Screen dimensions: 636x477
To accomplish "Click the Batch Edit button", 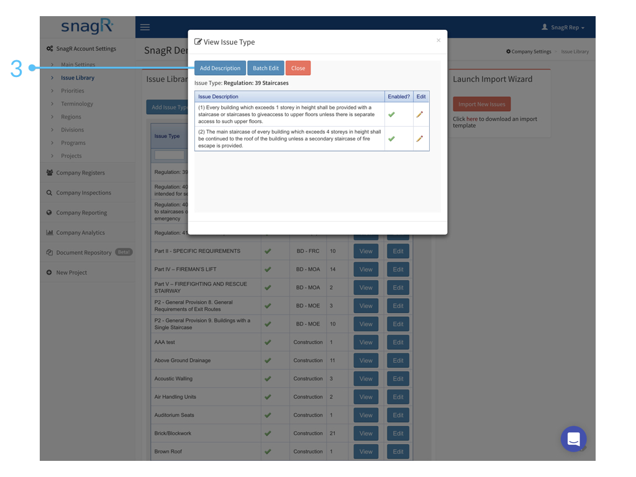I will point(266,68).
